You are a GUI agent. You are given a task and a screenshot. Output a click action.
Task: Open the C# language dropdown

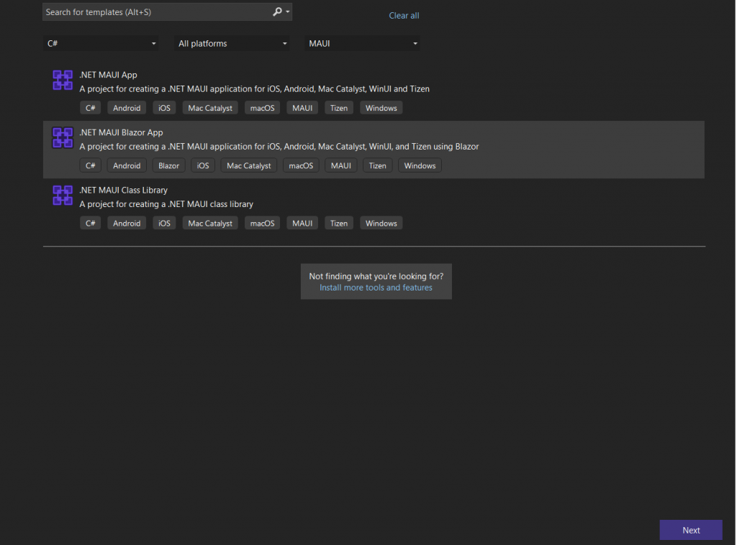101,43
